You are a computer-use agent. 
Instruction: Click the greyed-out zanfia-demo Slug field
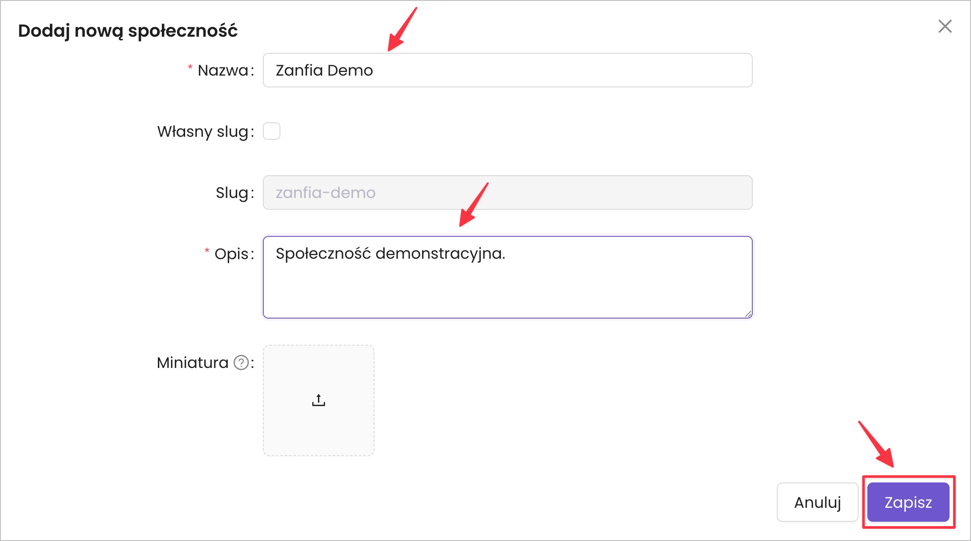pyautogui.click(x=507, y=193)
